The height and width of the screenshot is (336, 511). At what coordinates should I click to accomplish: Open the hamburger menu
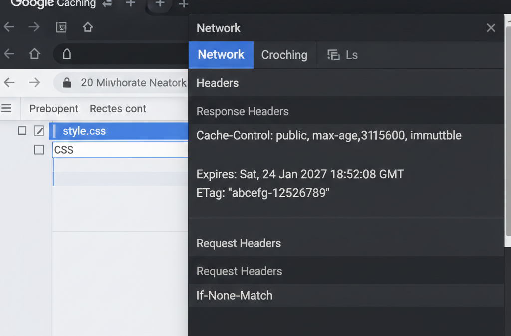click(7, 108)
